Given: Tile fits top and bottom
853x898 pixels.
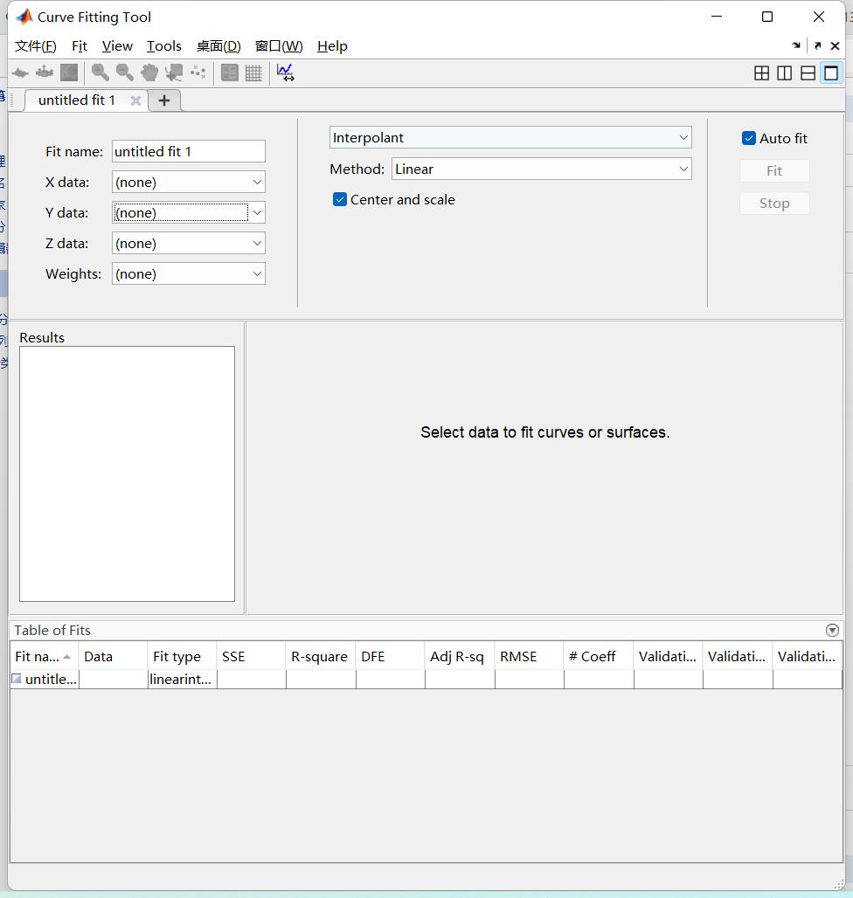Looking at the screenshot, I should (808, 73).
